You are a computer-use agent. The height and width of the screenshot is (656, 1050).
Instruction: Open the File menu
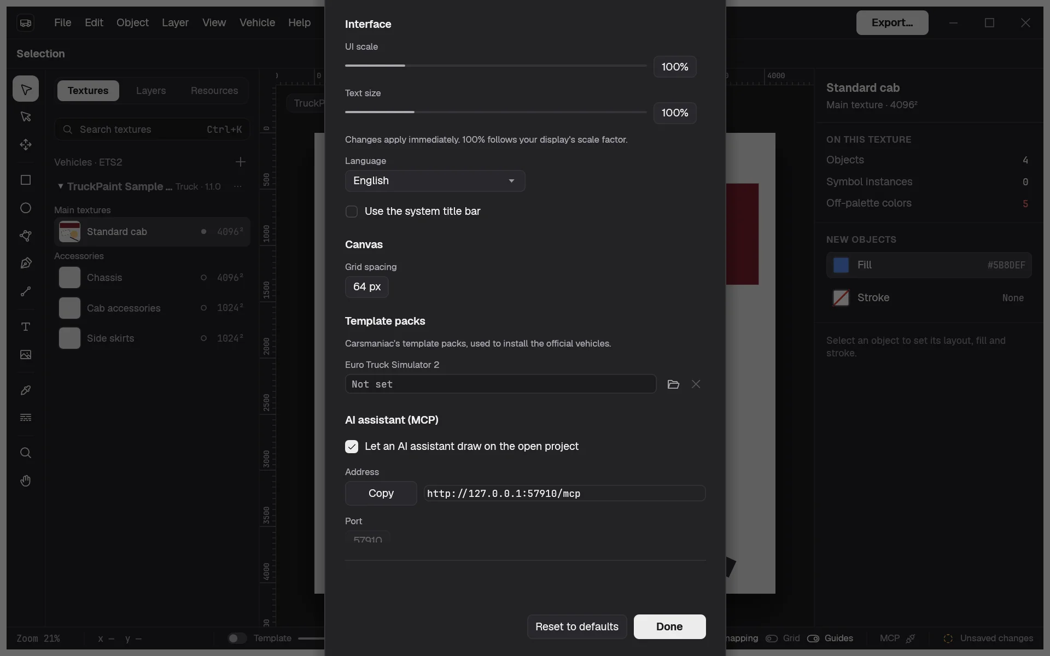coord(62,22)
